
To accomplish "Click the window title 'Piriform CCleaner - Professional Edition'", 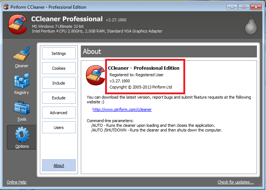I will (48, 7).
